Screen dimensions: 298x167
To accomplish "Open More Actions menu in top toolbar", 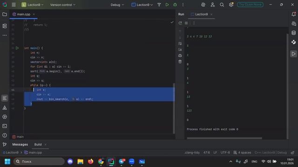I will (x=183, y=5).
